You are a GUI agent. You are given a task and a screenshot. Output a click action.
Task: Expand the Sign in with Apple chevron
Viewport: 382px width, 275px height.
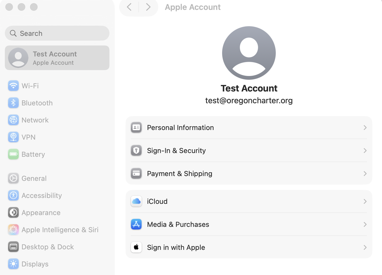[x=365, y=247]
